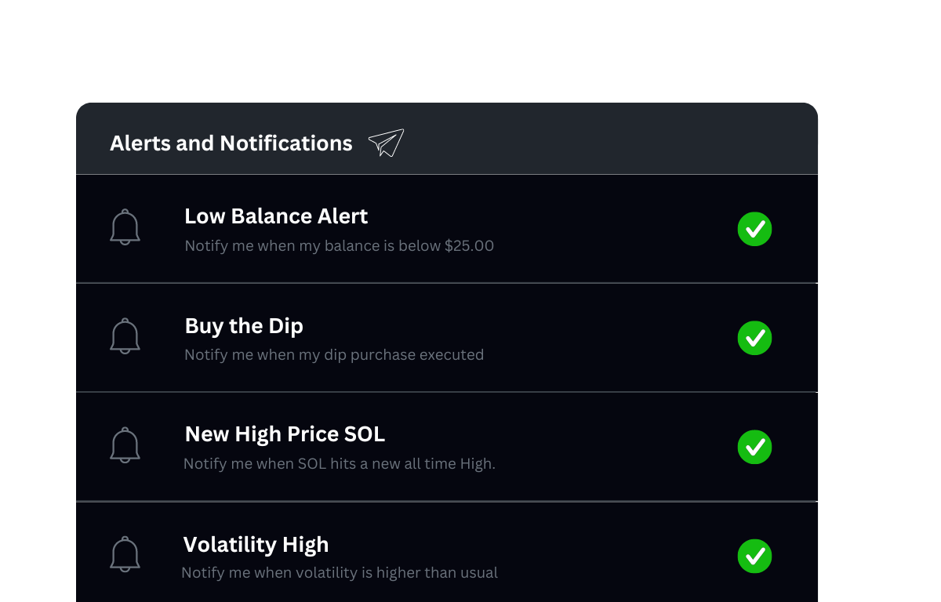Disable the Low Balance Alert checkmark
941x602 pixels.
tap(754, 229)
